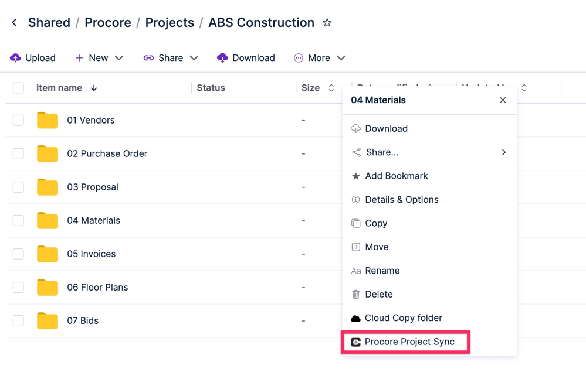Click the star to favorite ABS Construction

pyautogui.click(x=327, y=22)
